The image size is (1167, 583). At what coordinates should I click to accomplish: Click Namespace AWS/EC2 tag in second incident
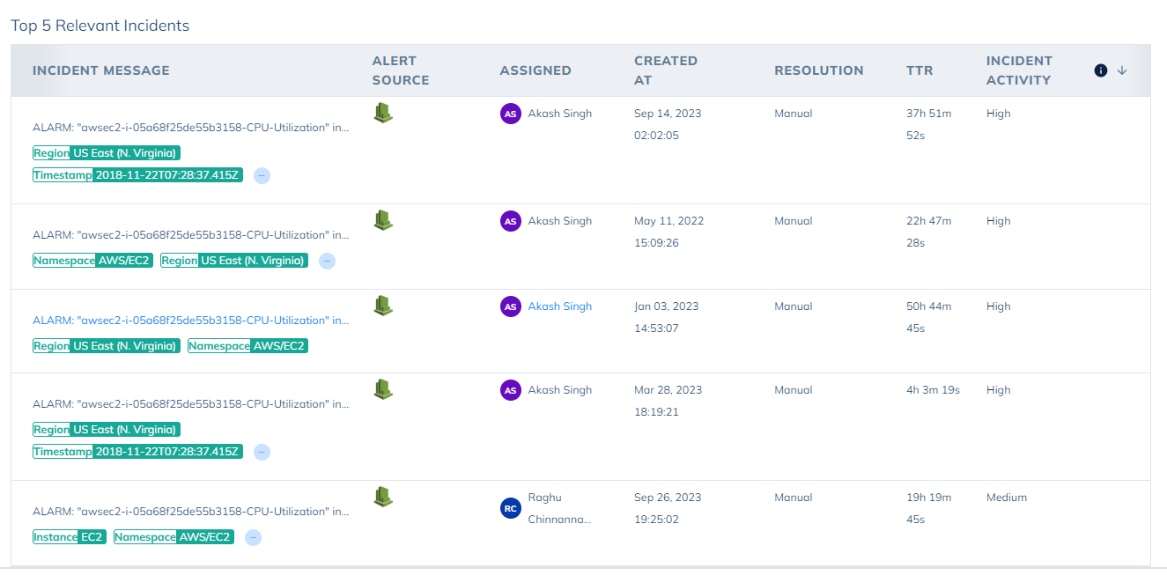[x=92, y=261]
